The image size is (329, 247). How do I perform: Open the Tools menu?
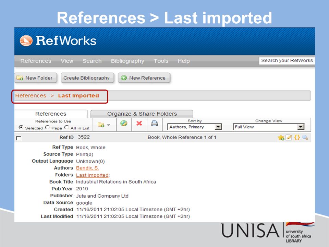point(161,61)
